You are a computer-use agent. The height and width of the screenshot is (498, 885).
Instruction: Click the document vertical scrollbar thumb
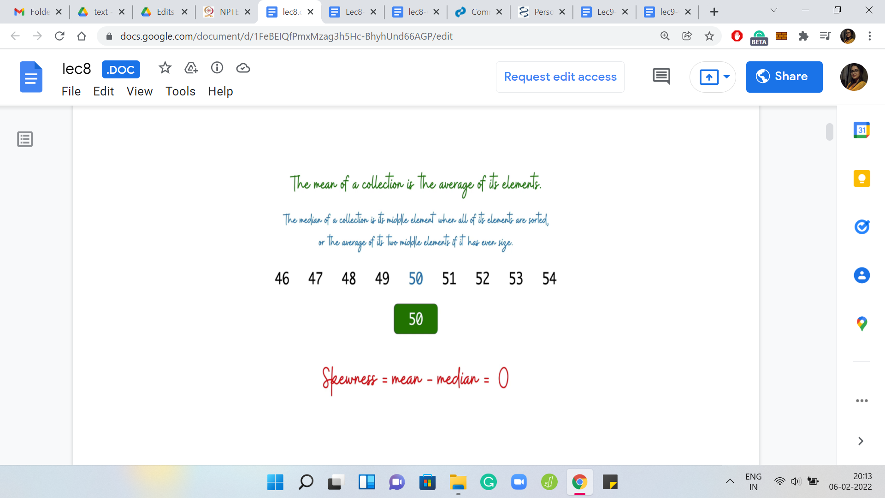tap(829, 132)
